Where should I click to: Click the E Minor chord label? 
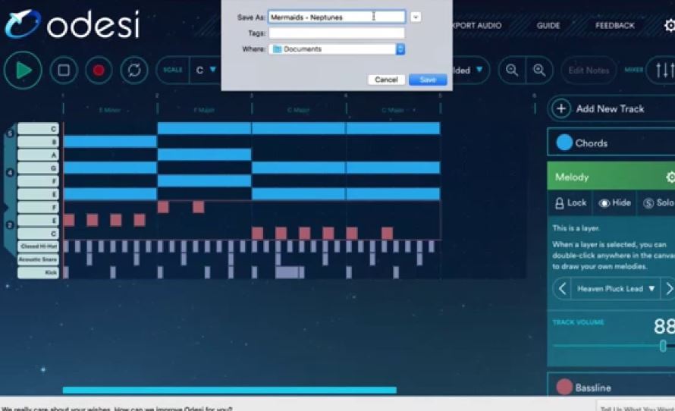110,110
